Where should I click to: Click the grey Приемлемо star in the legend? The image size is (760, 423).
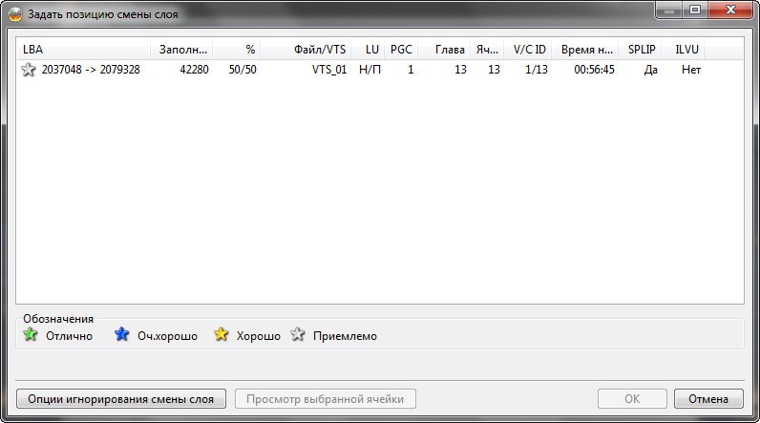(x=298, y=334)
